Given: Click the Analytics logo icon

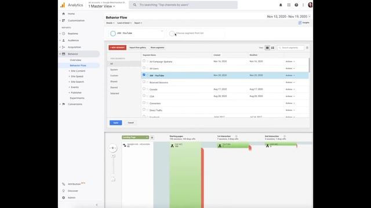Looking at the screenshot, I should coord(63,5).
